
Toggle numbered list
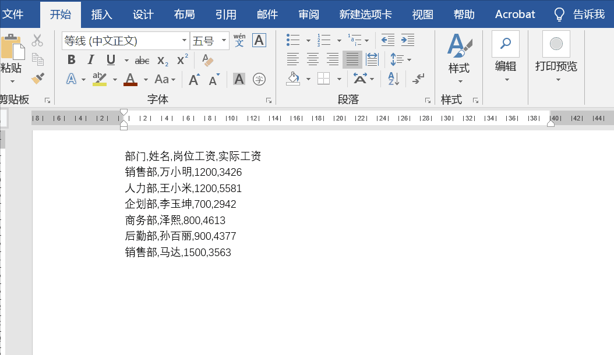pos(324,40)
